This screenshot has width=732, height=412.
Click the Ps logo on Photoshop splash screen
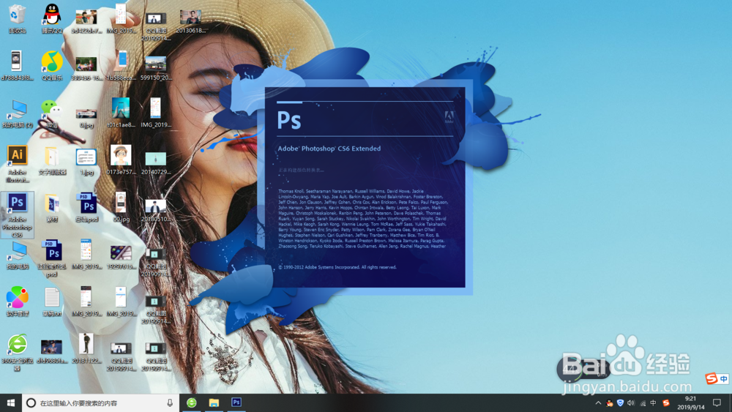[289, 120]
